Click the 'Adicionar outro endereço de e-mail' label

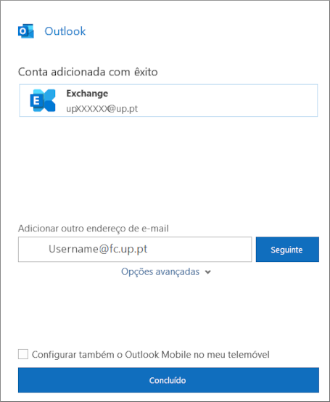(94, 228)
